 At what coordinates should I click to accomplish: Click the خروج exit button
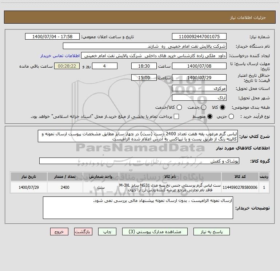(x=59, y=232)
